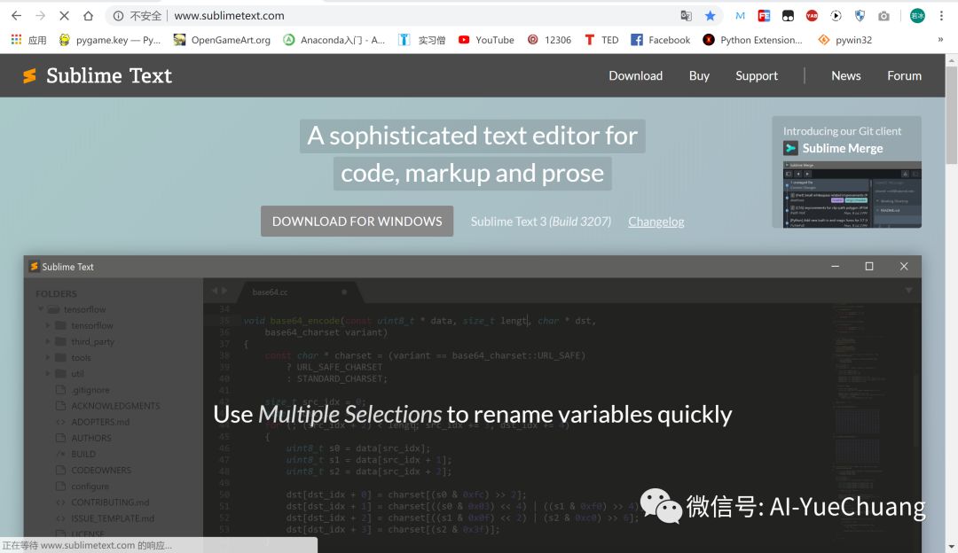Open the red YAB extension icon
The height and width of the screenshot is (553, 958).
pos(812,16)
